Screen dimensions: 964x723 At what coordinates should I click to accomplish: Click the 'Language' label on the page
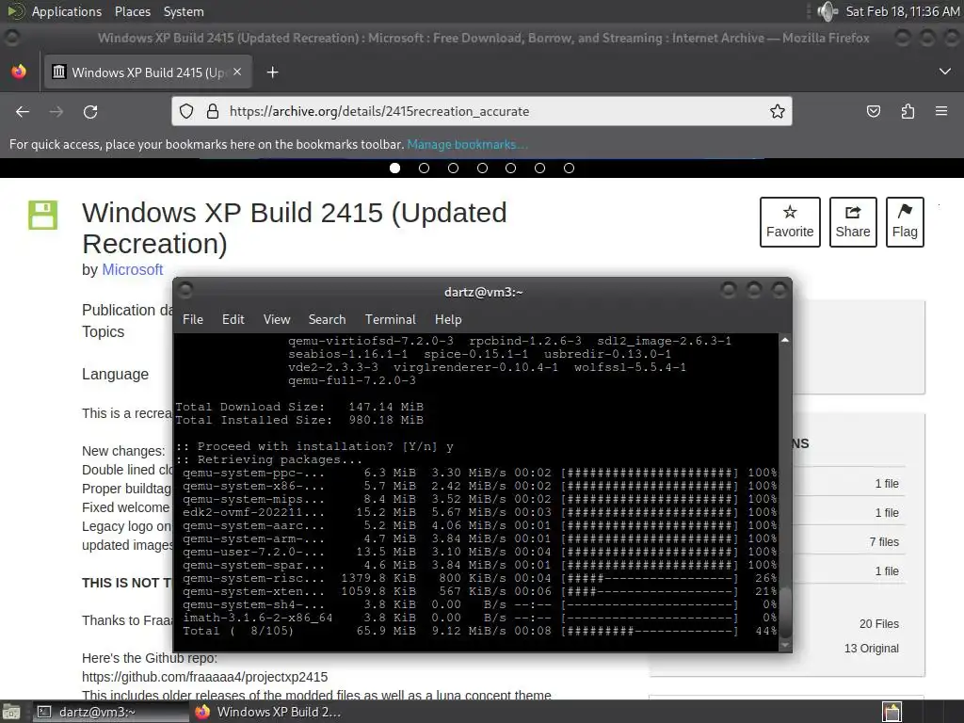pyautogui.click(x=115, y=375)
